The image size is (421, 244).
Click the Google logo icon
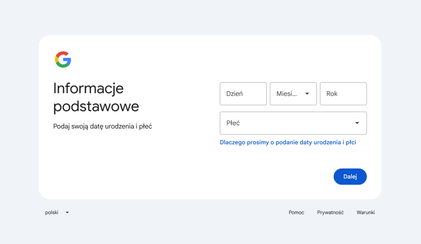tap(63, 60)
